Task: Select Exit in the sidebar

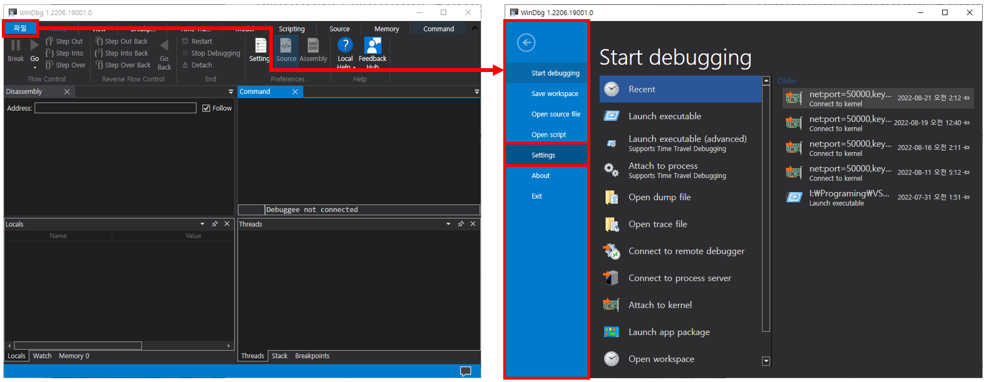Action: (x=547, y=196)
